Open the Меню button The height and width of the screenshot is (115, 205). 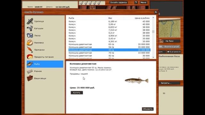click(143, 3)
